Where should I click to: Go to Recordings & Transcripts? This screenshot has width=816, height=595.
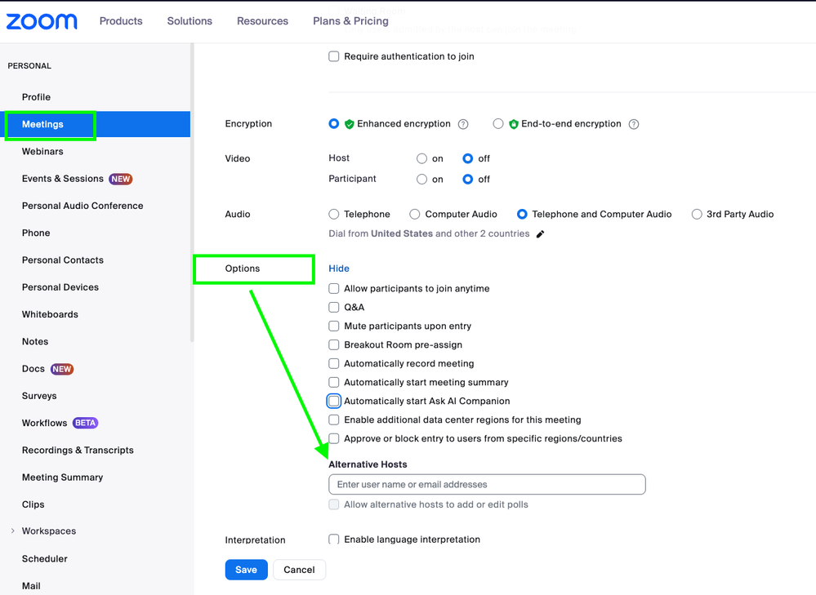(x=78, y=451)
